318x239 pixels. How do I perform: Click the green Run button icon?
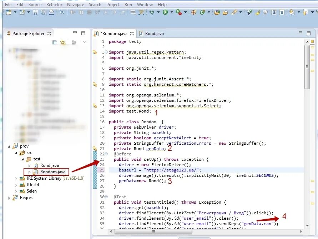pyautogui.click(x=165, y=13)
